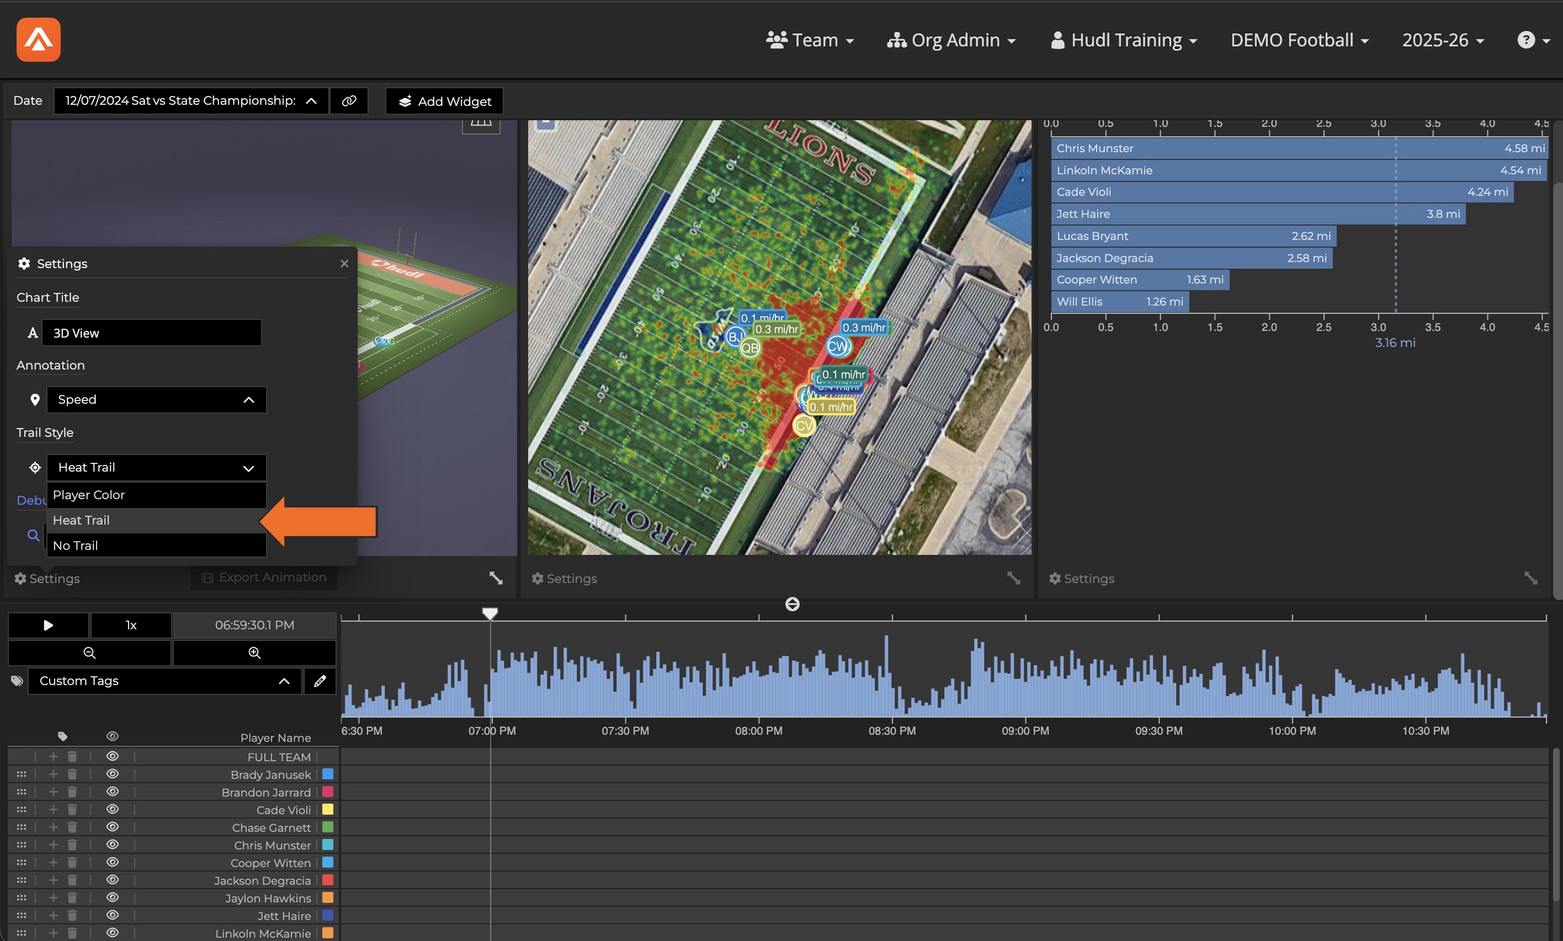
Task: Open the Hudl Training user menu
Action: [x=1124, y=40]
